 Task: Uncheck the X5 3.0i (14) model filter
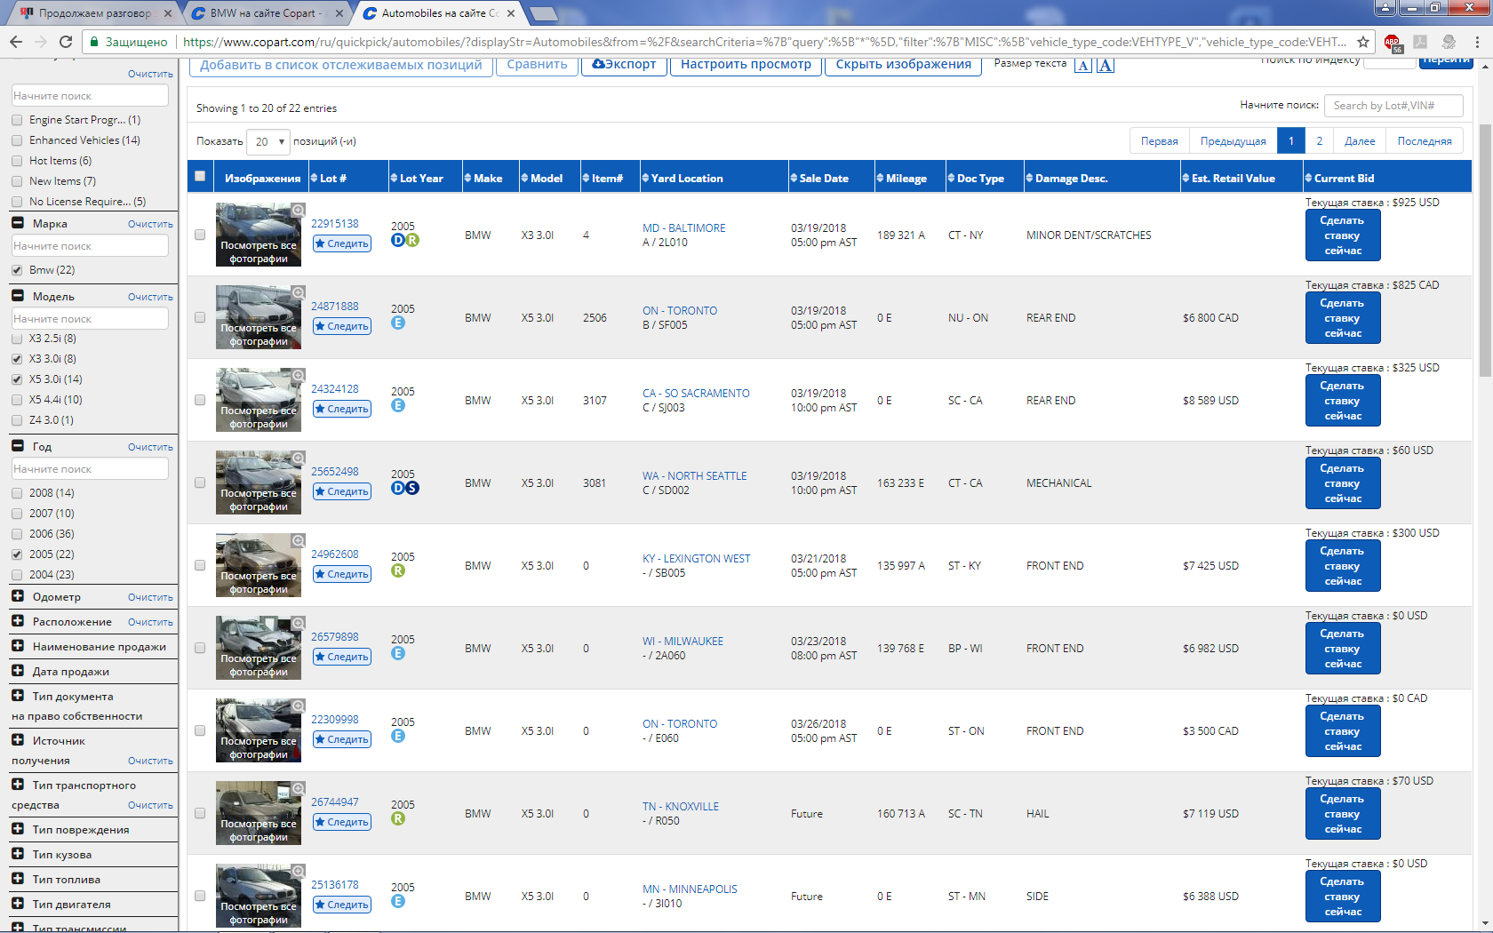coord(17,379)
